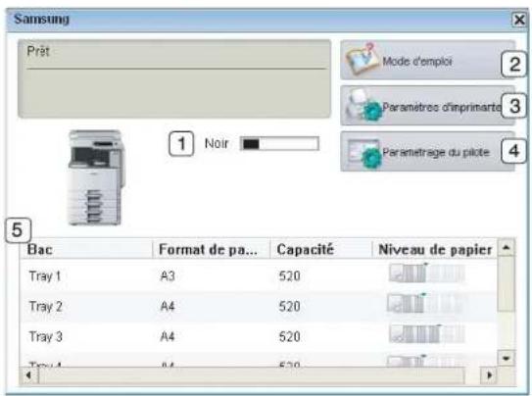532x396 pixels.
Task: Click the 520 capacity of Tray 2
Action: [x=290, y=307]
